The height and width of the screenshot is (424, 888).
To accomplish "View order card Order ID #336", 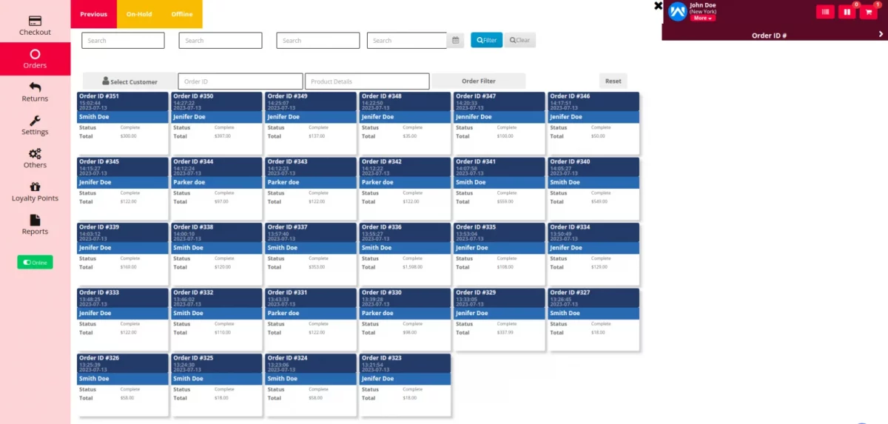I will coord(405,254).
